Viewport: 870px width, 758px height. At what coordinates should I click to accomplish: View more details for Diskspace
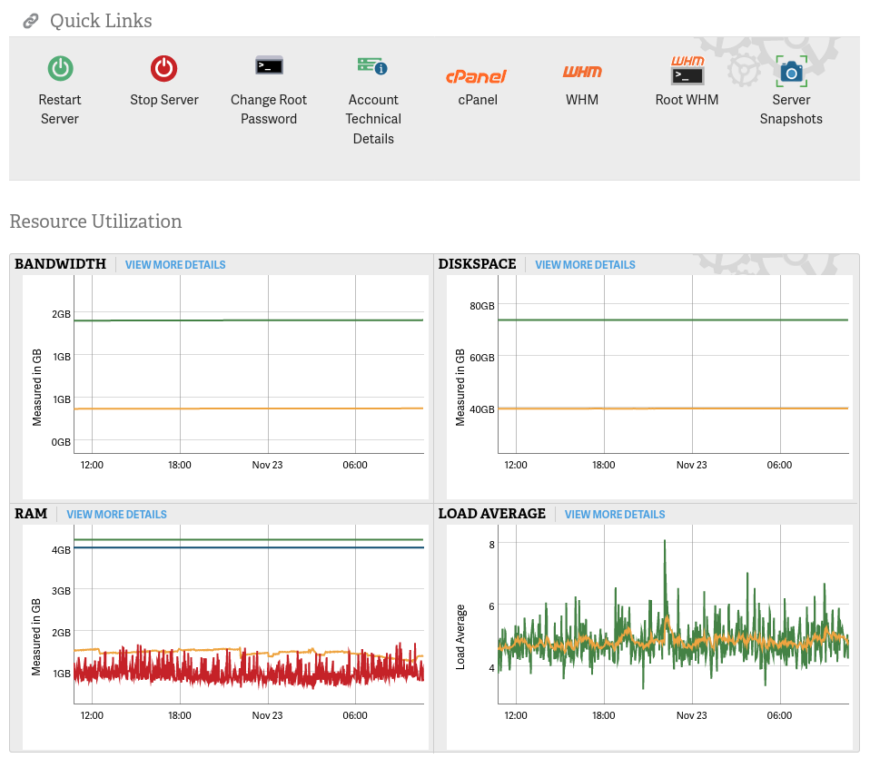(585, 265)
